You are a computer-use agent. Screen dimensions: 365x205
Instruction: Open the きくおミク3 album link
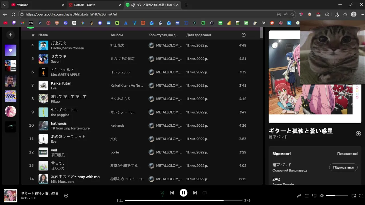[x=120, y=99]
